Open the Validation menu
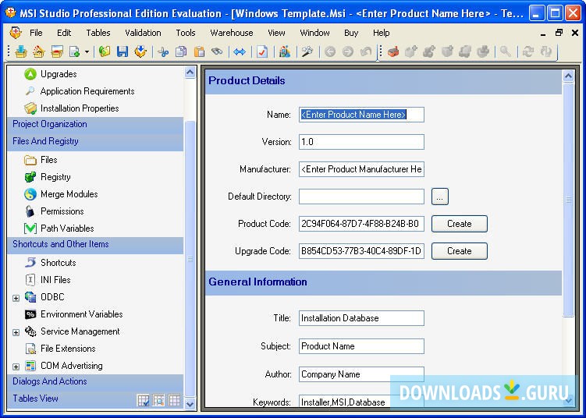 click(x=143, y=33)
